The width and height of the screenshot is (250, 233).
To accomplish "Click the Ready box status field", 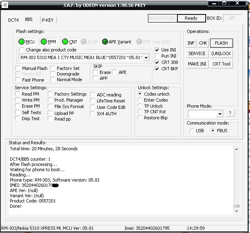I will tap(191, 18).
